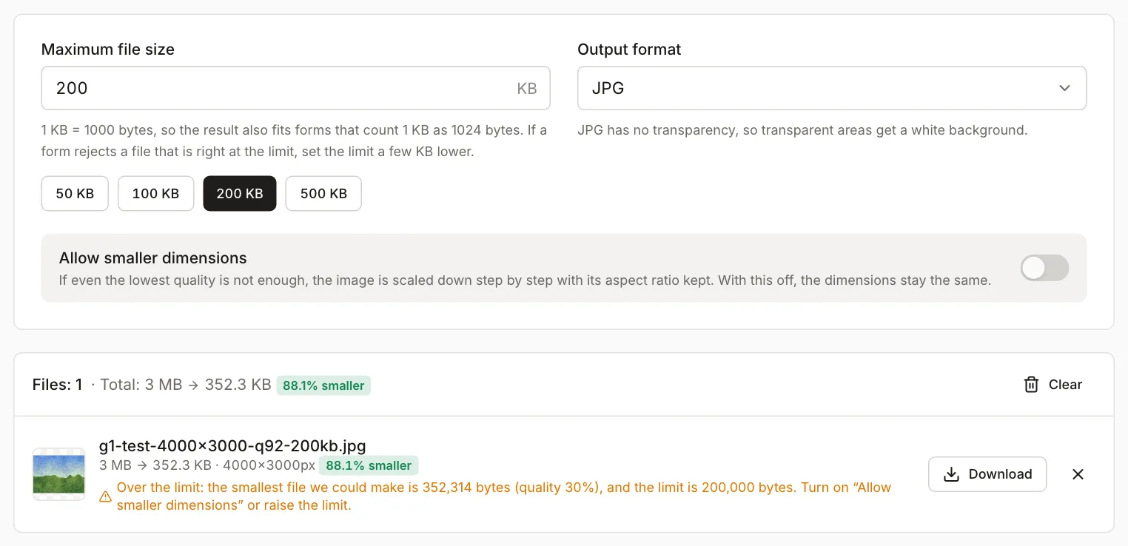Image resolution: width=1128 pixels, height=546 pixels.
Task: Click into the Maximum file size field
Action: coord(295,88)
